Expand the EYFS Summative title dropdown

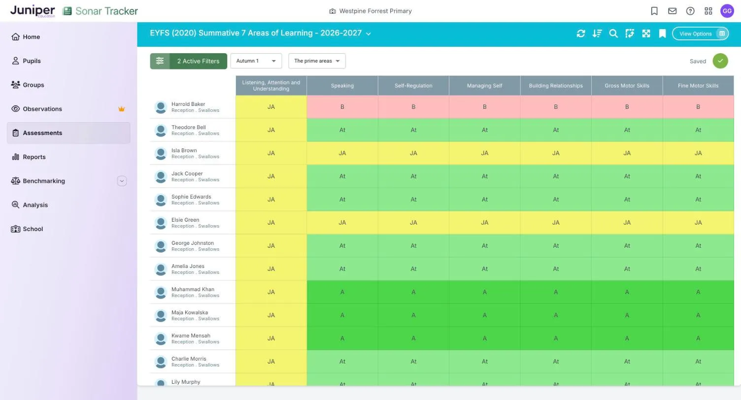(x=369, y=33)
